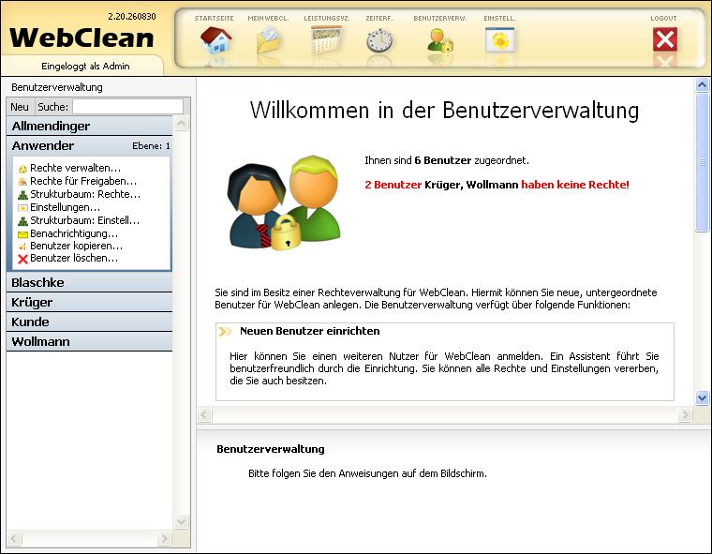
Task: Click main content scroll left arrow
Action: click(204, 414)
